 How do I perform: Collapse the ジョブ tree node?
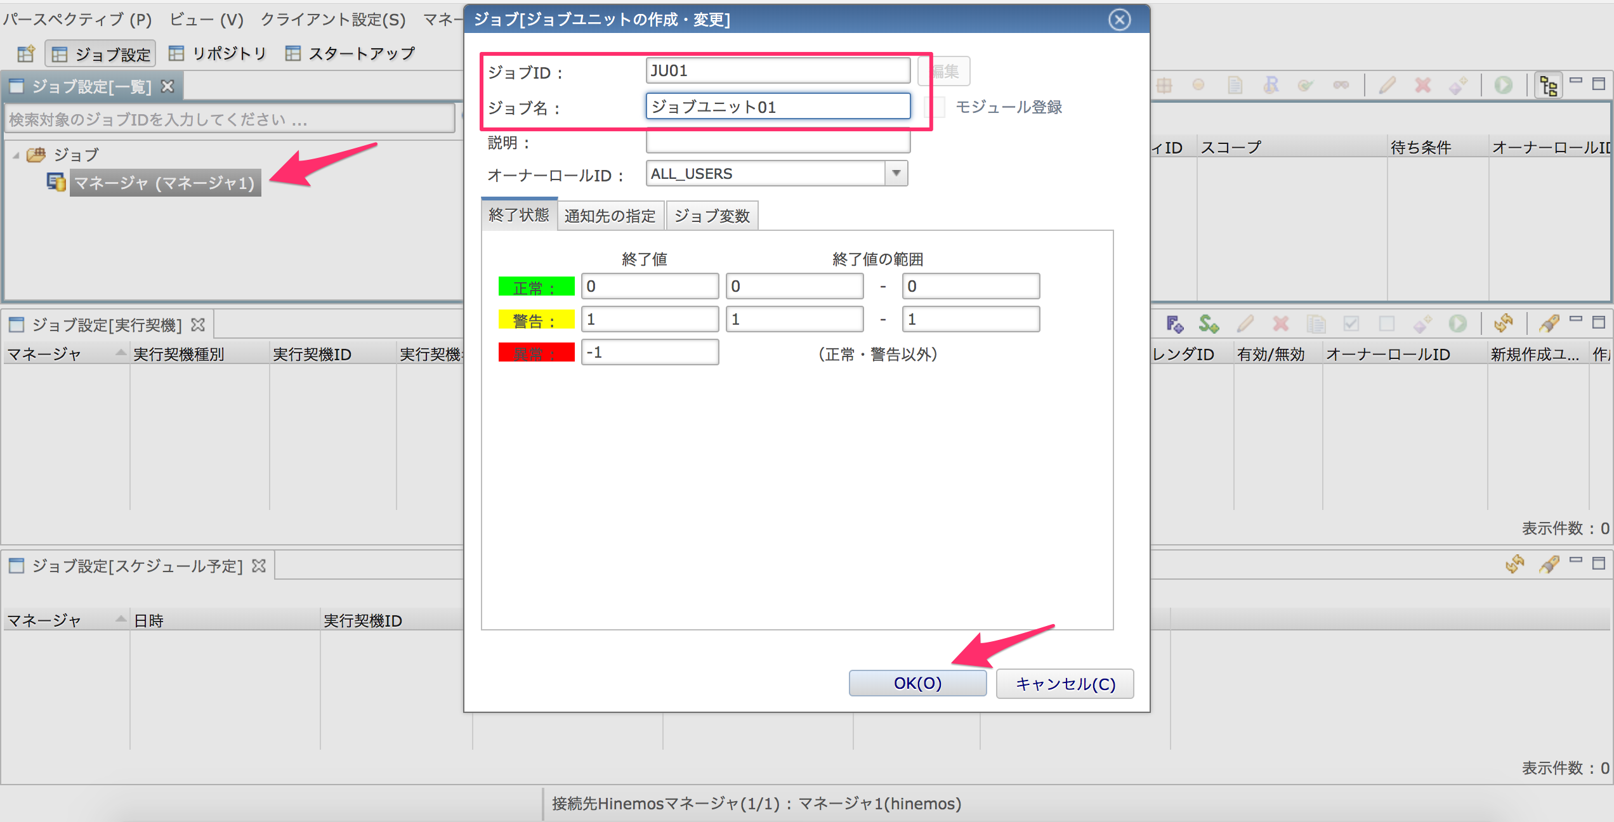click(x=16, y=155)
